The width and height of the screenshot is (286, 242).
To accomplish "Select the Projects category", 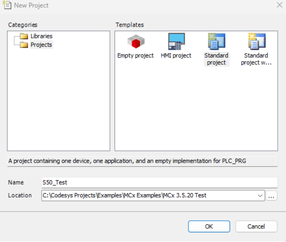I will (41, 45).
